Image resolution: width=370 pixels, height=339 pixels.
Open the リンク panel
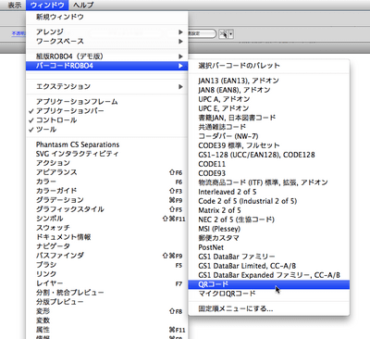coord(106,274)
